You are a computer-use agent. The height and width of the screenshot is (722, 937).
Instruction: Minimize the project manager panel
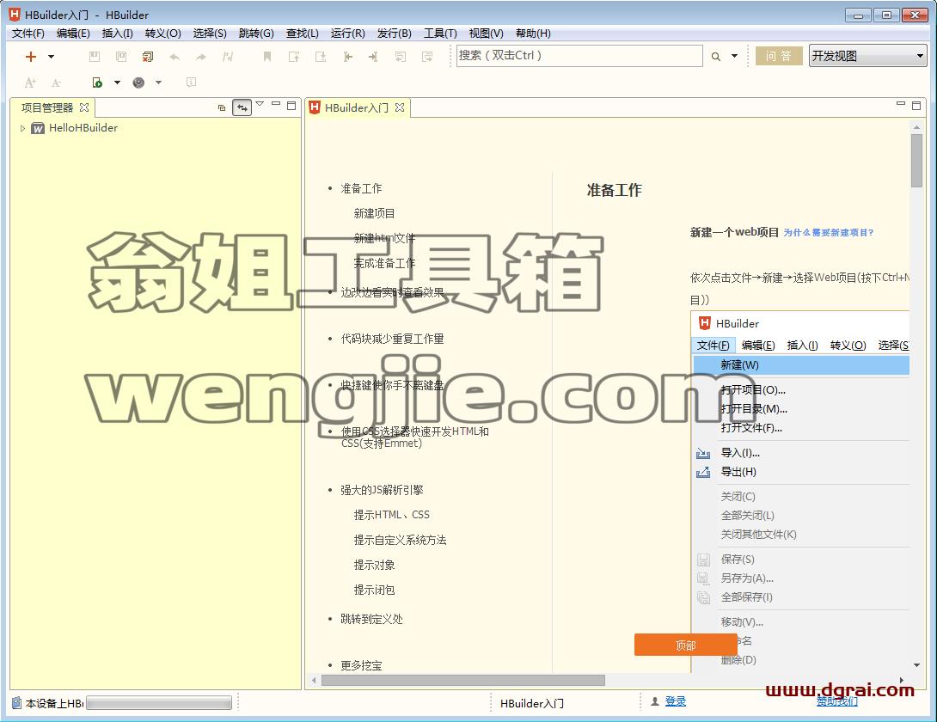[276, 104]
